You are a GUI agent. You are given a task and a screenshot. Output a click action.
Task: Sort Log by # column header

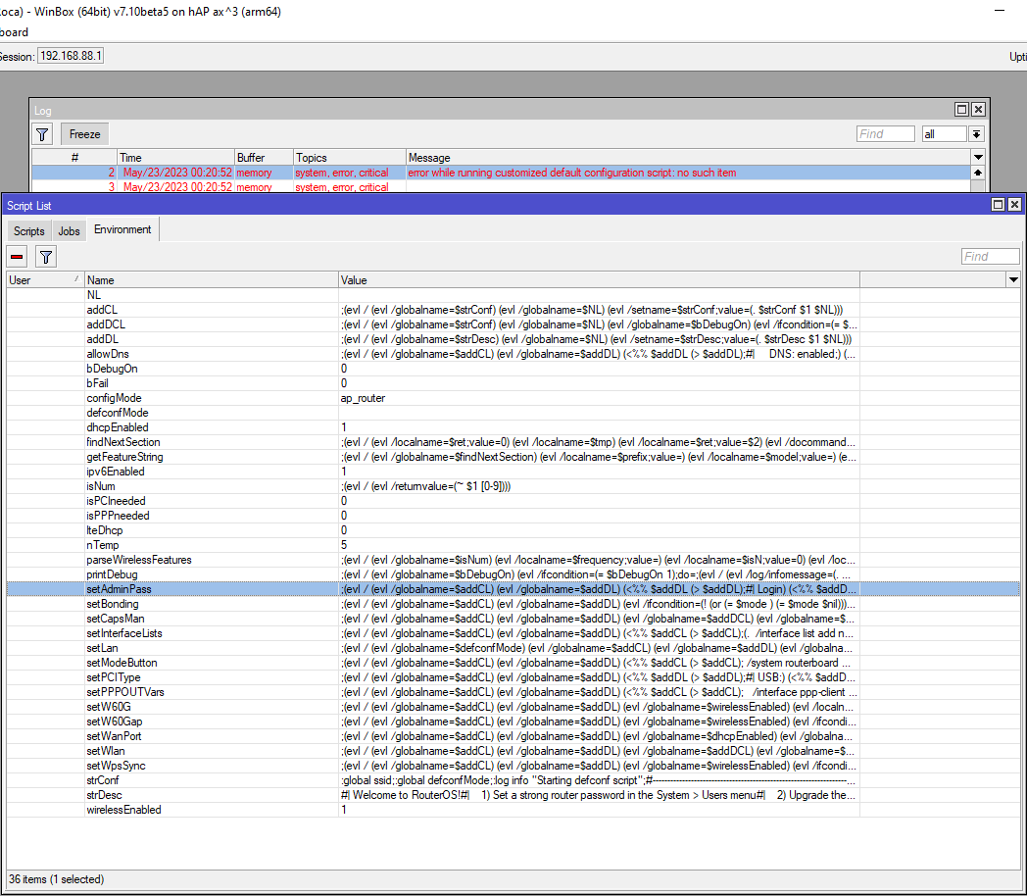[x=74, y=157]
